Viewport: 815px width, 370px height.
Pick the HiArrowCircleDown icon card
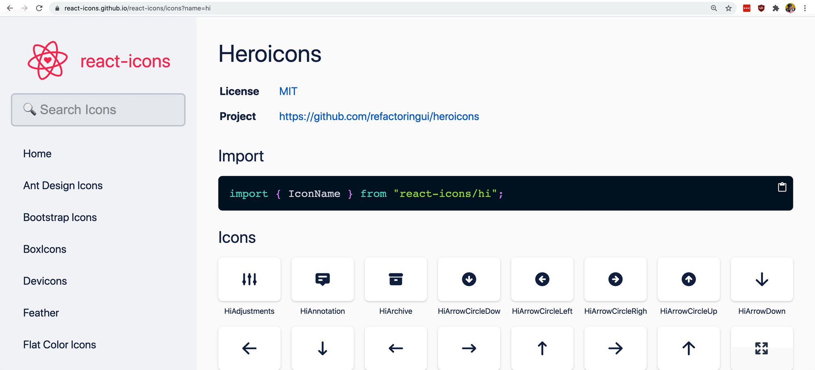[x=469, y=279]
